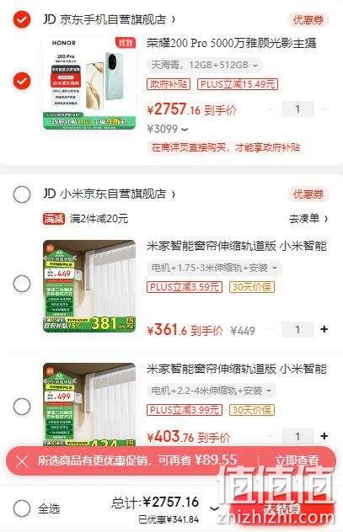
Task: Increase quantity of the ¥361.6 curtain item
Action: click(x=324, y=329)
